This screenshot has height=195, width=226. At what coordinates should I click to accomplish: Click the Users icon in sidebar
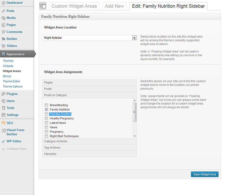[3, 101]
